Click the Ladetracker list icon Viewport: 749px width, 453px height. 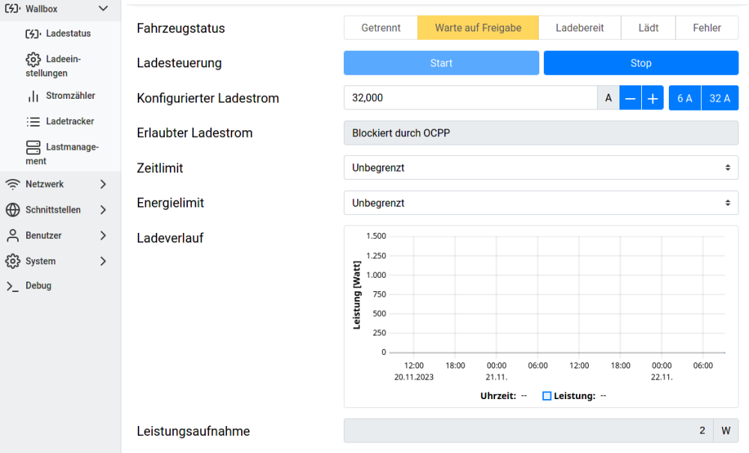[33, 121]
